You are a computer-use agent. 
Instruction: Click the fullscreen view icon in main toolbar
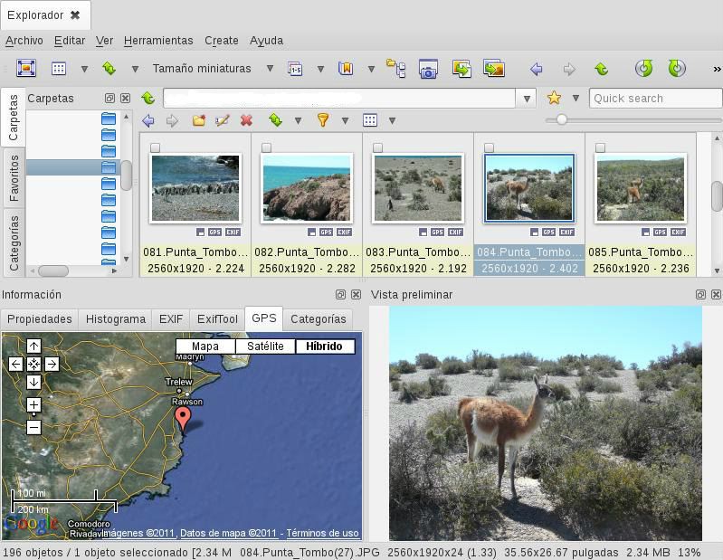26,68
